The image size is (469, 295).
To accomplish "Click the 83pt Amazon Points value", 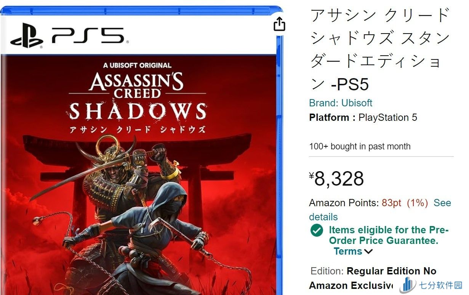I will coord(392,203).
